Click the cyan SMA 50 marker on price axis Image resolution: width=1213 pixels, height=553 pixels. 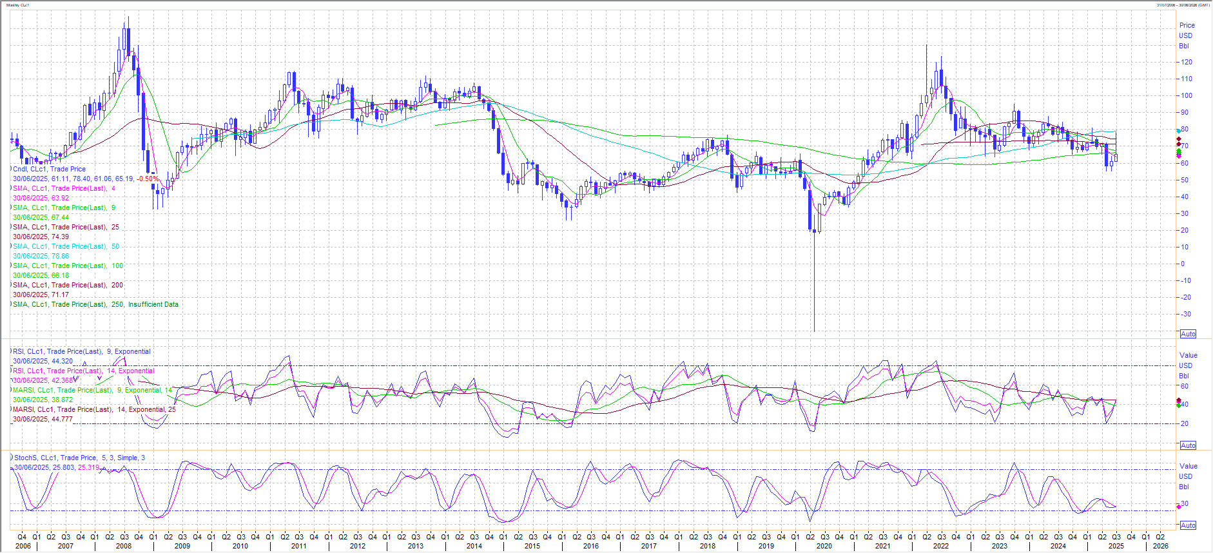[x=1179, y=131]
